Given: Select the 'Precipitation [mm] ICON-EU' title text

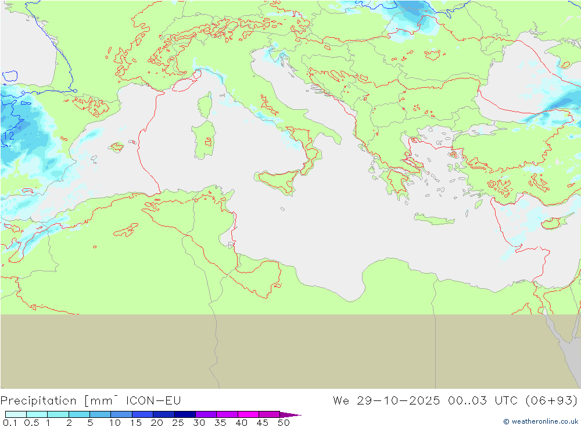Looking at the screenshot, I should [x=91, y=401].
